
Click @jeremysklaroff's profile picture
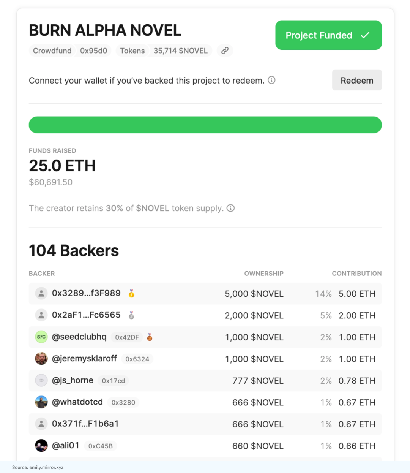point(41,359)
